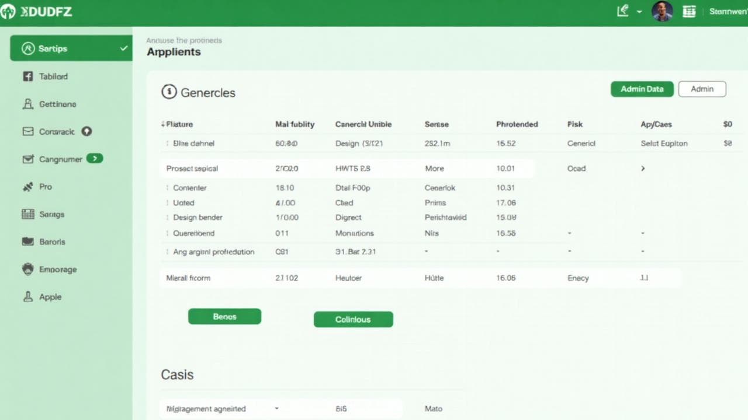This screenshot has height=420, width=748.
Task: Click the Tabilord sidebar icon
Action: (x=27, y=76)
